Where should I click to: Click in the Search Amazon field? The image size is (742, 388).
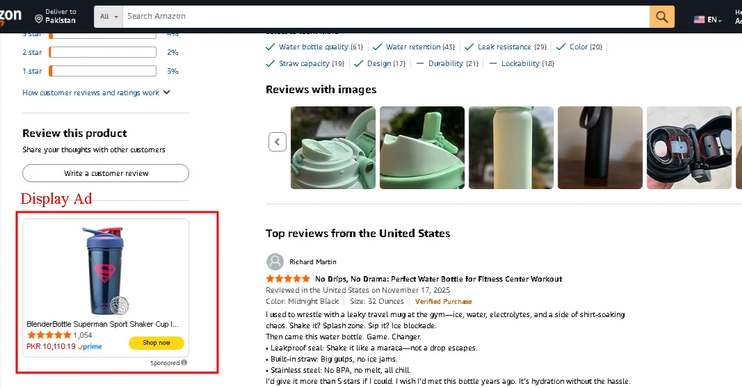pyautogui.click(x=386, y=16)
